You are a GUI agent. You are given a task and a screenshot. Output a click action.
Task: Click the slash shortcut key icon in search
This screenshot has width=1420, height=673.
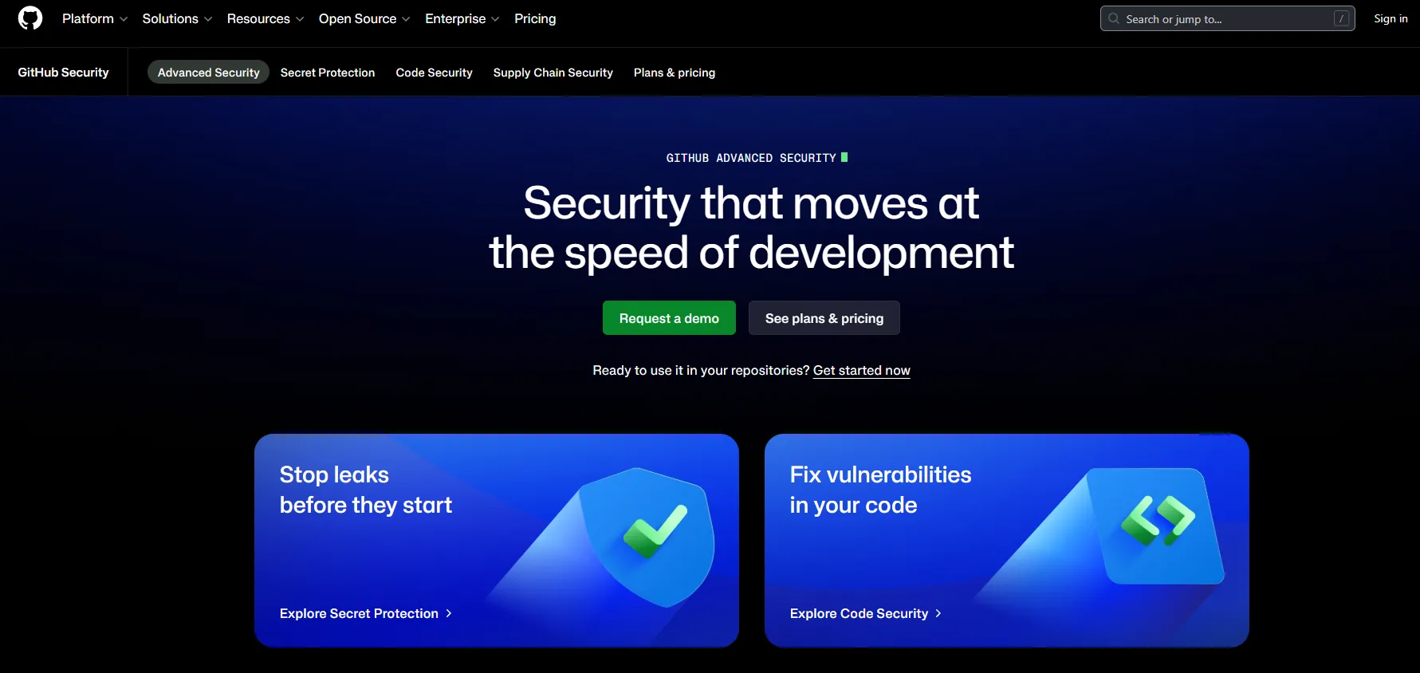(x=1342, y=18)
